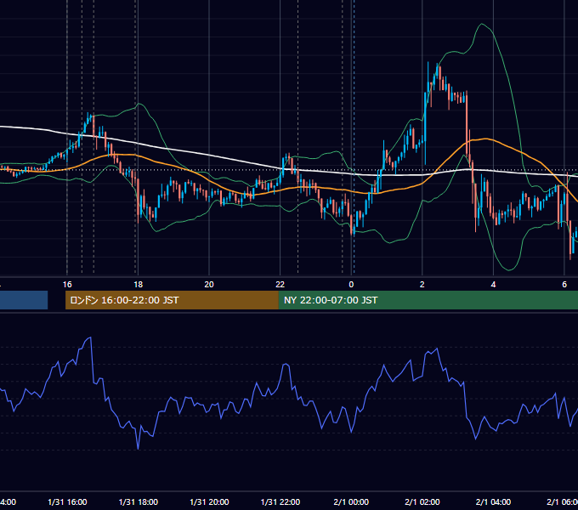Click the oscillator's highest peak after 16:00
Viewport: 578px width, 510px height.
pos(90,337)
